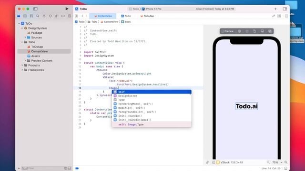
Task: Open the Breakpoint navigator icon
Action: click(63, 16)
